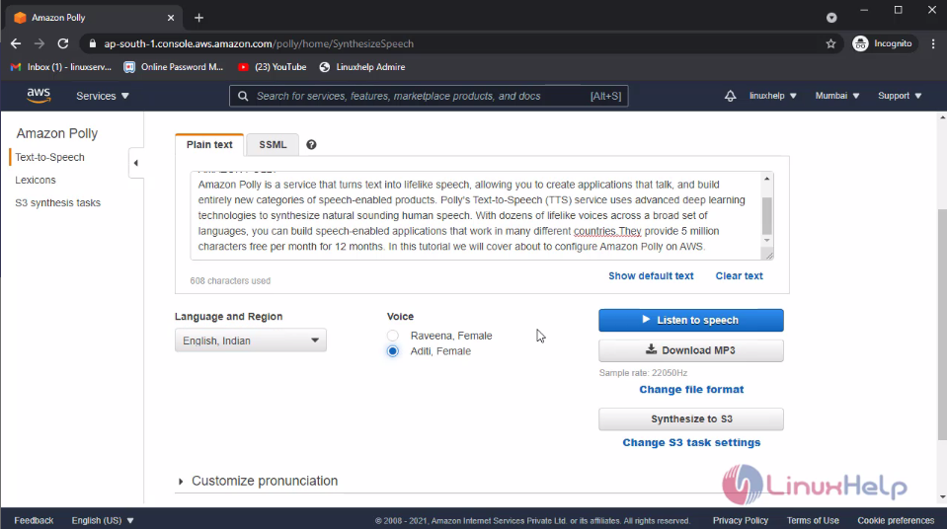Click the AWS logo home icon

(x=39, y=96)
